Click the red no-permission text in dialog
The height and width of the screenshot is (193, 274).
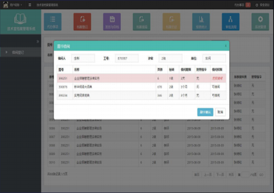pos(217,78)
